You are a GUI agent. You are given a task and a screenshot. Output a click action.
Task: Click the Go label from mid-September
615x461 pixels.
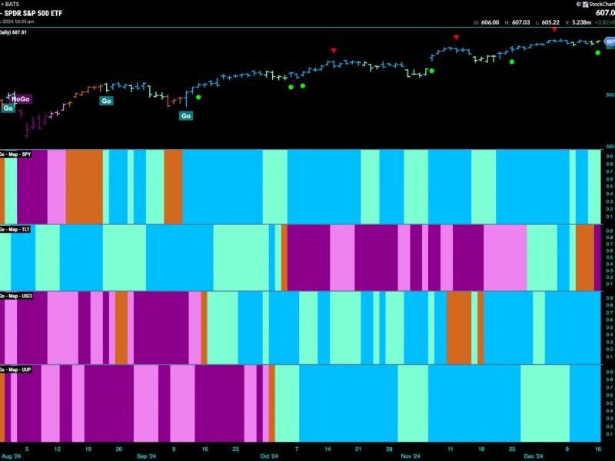(x=186, y=116)
